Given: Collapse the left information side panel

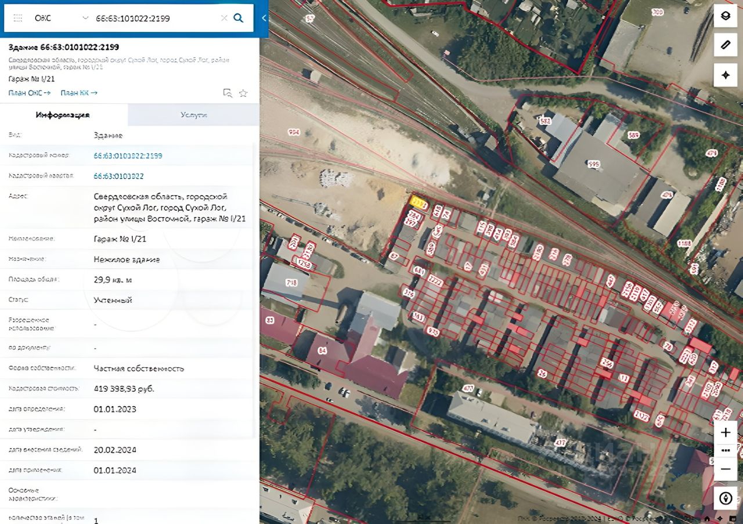Looking at the screenshot, I should pos(264,18).
